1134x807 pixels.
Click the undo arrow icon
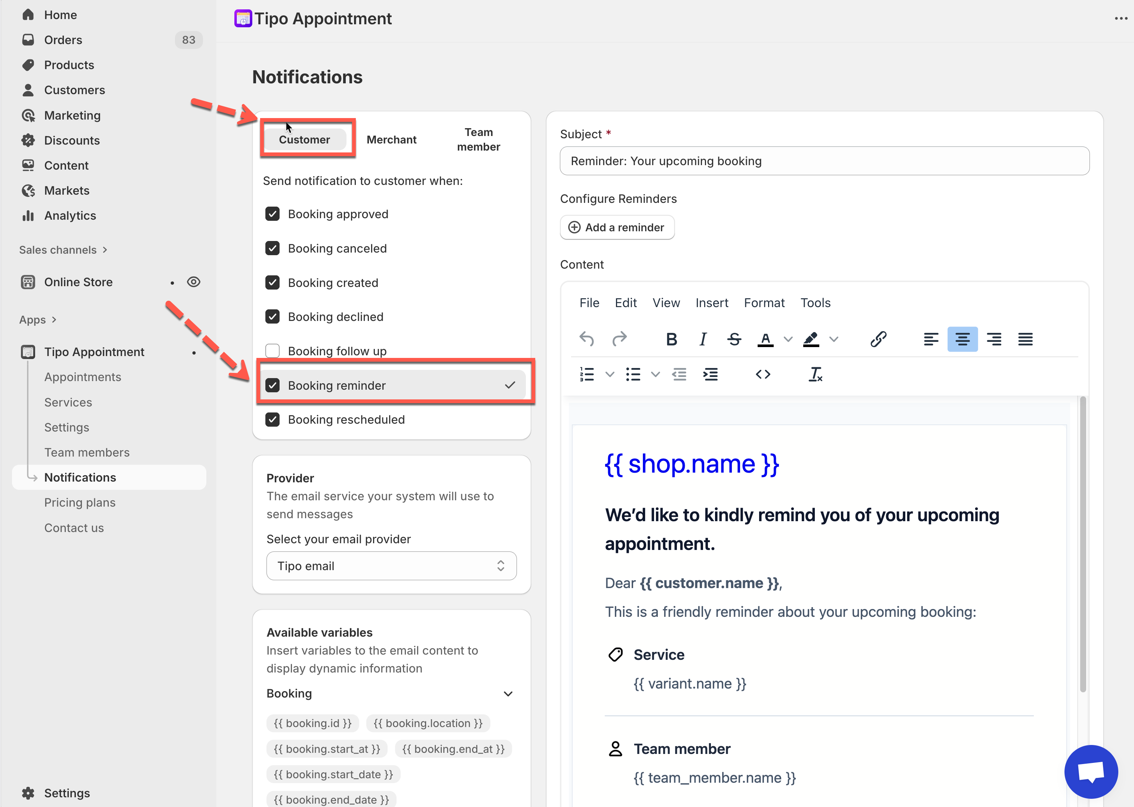tap(587, 339)
